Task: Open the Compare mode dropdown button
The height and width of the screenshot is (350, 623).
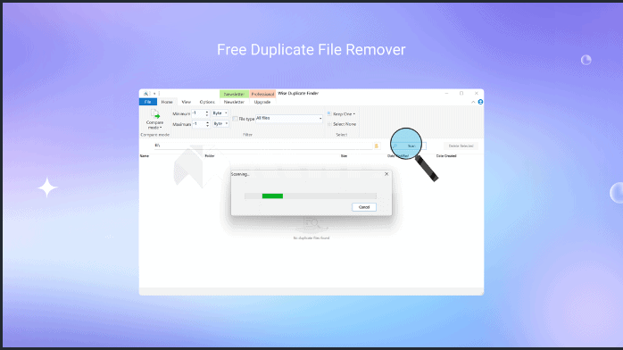Action: [154, 119]
